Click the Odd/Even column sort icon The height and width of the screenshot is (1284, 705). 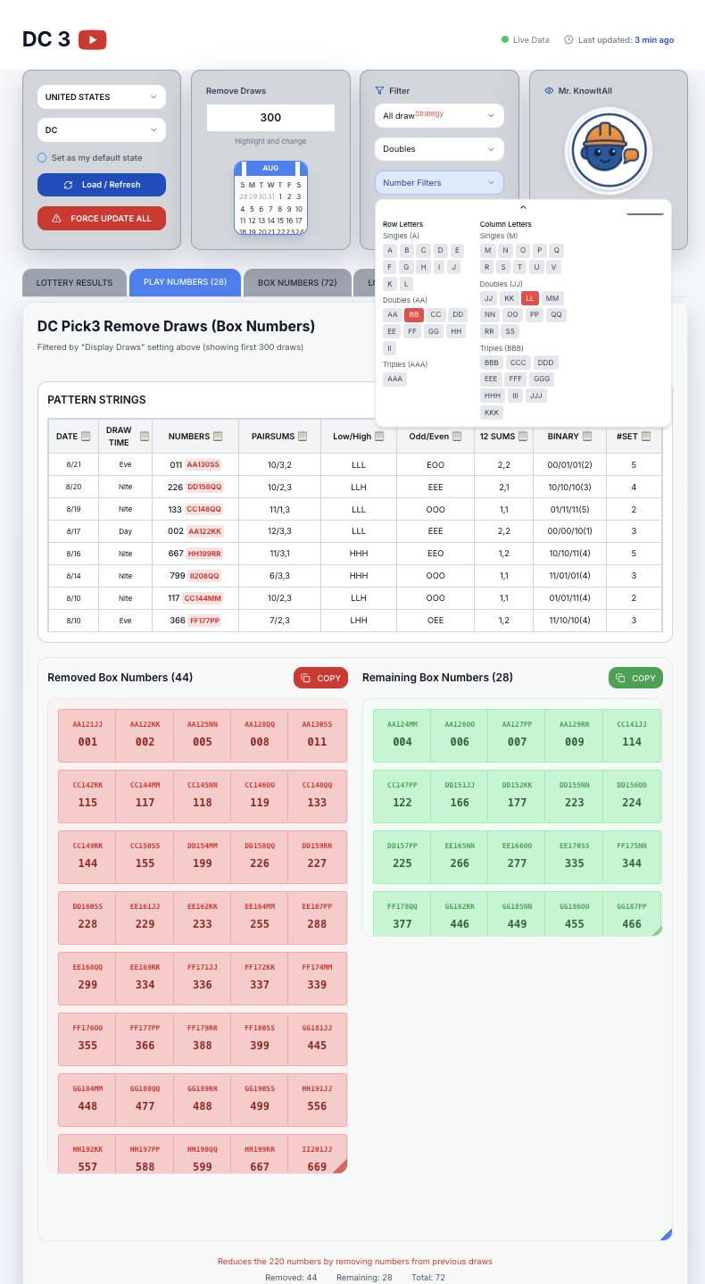tap(457, 437)
